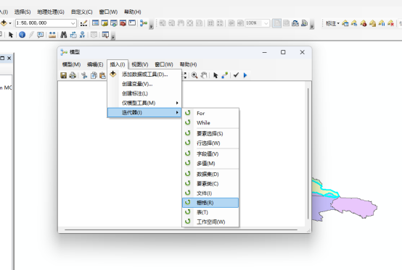Click the Cut icon in model toolbar

coord(84,75)
